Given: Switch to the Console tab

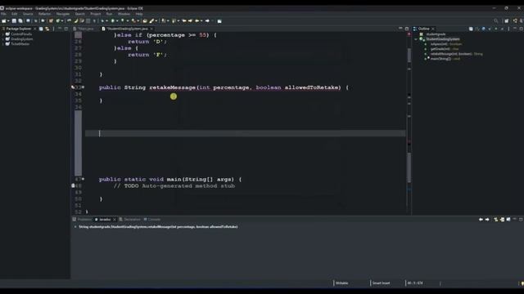Looking at the screenshot, I should pos(152,220).
